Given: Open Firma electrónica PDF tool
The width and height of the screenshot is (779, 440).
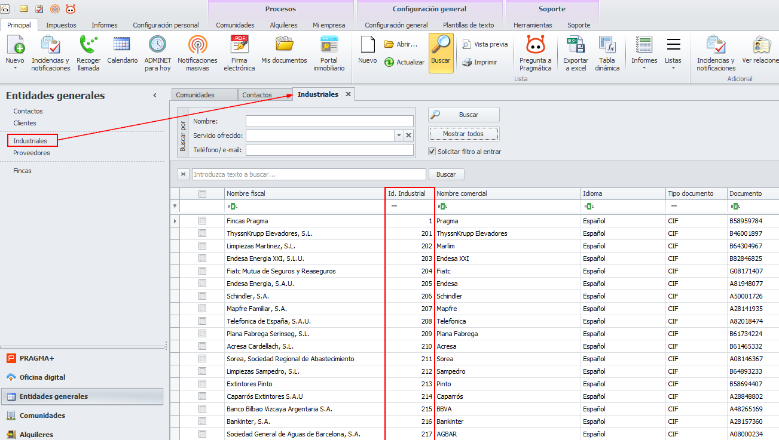Looking at the screenshot, I should tap(240, 53).
